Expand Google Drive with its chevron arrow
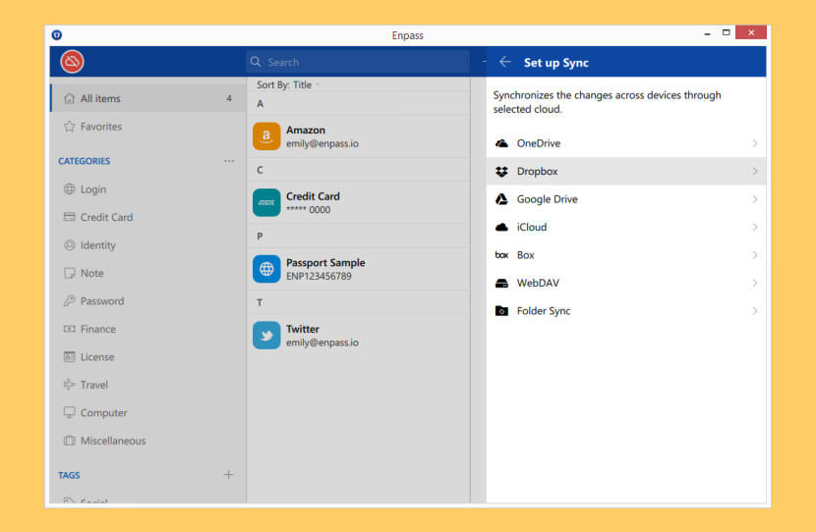The width and height of the screenshot is (816, 532). [755, 199]
